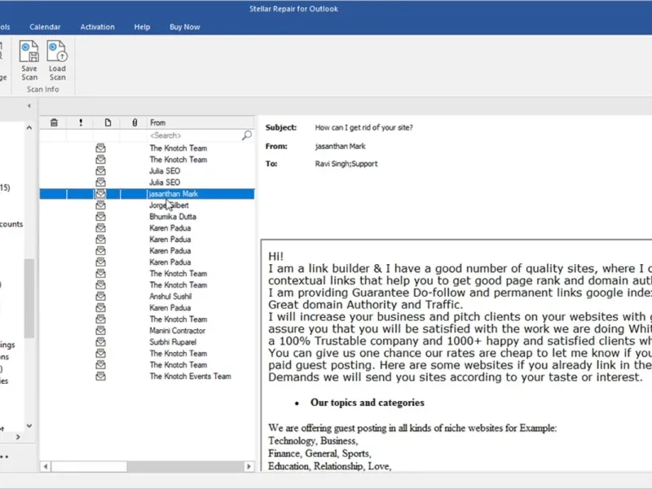Click envelope icon of Knotch Events Team row
This screenshot has width=652, height=489.
(100, 376)
